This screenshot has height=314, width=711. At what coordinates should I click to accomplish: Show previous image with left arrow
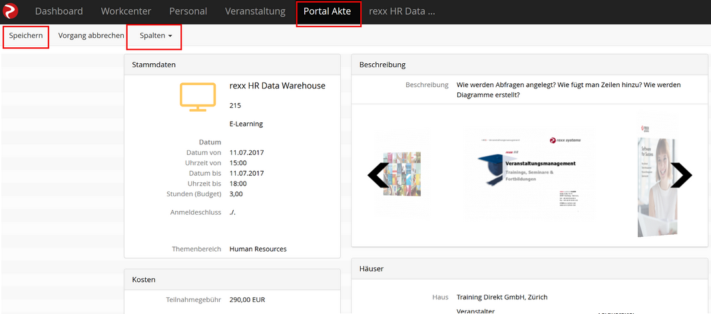pyautogui.click(x=378, y=175)
